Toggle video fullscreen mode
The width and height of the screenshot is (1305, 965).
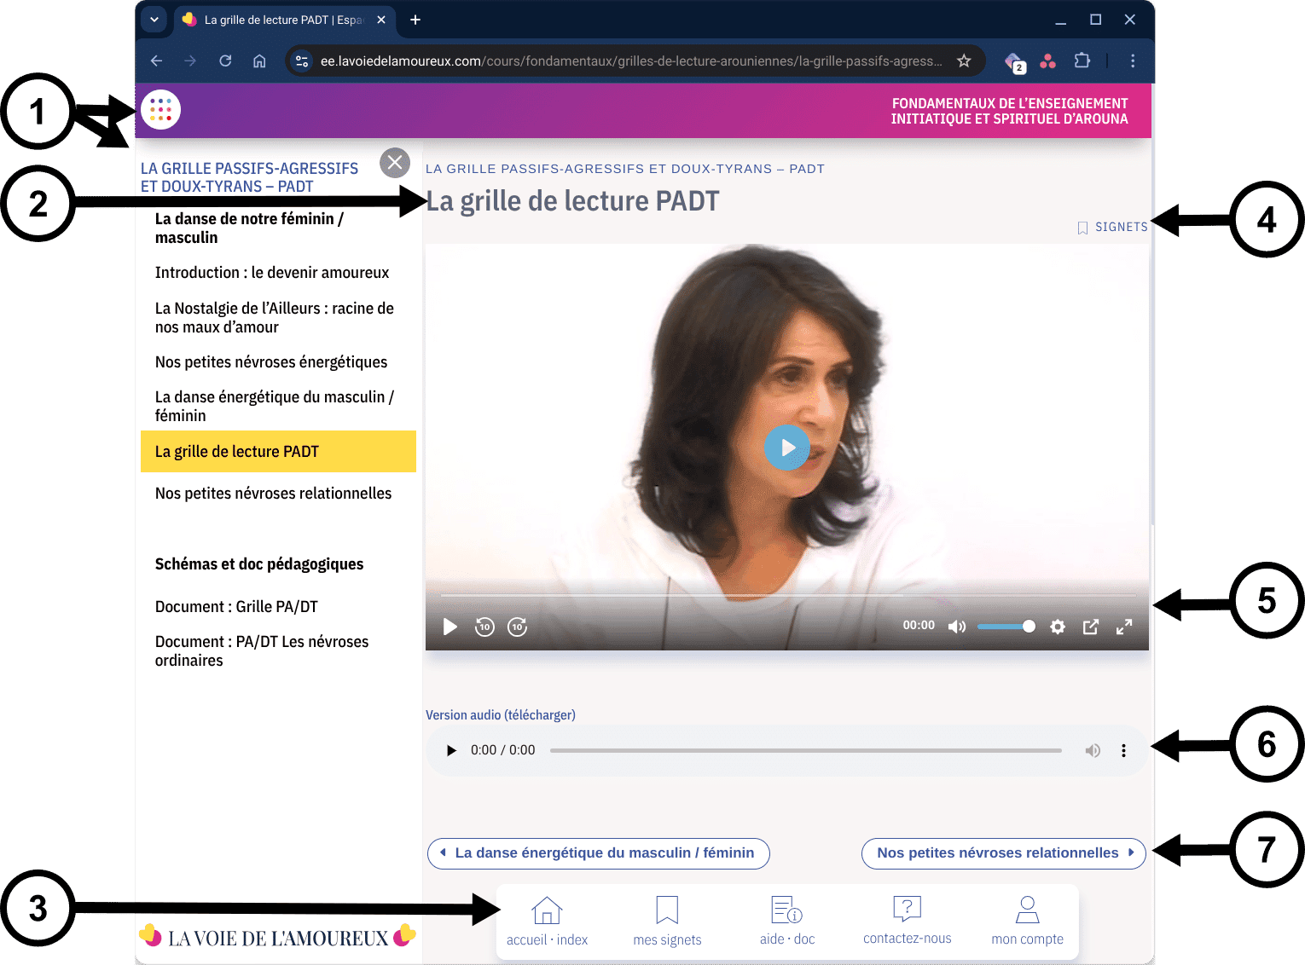click(x=1124, y=627)
